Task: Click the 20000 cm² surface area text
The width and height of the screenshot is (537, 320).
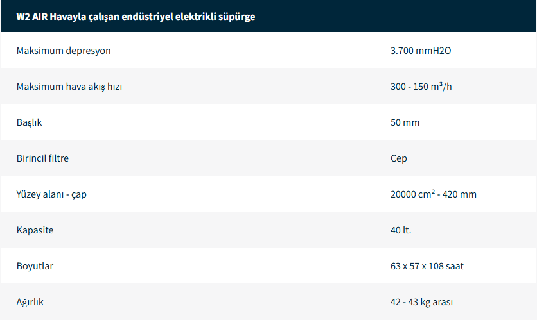Action: pyautogui.click(x=412, y=194)
